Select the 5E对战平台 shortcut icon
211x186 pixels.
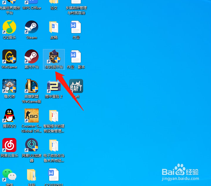tap(54, 56)
